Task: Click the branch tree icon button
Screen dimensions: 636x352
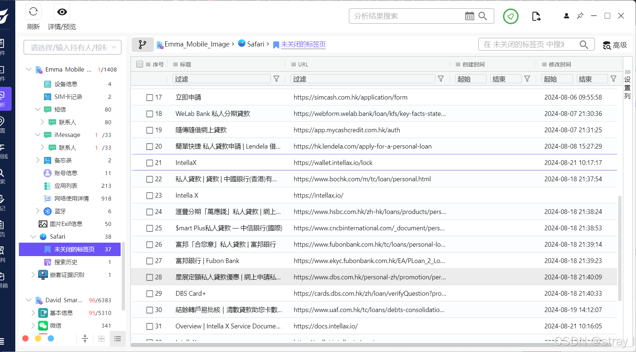Action: pyautogui.click(x=142, y=45)
